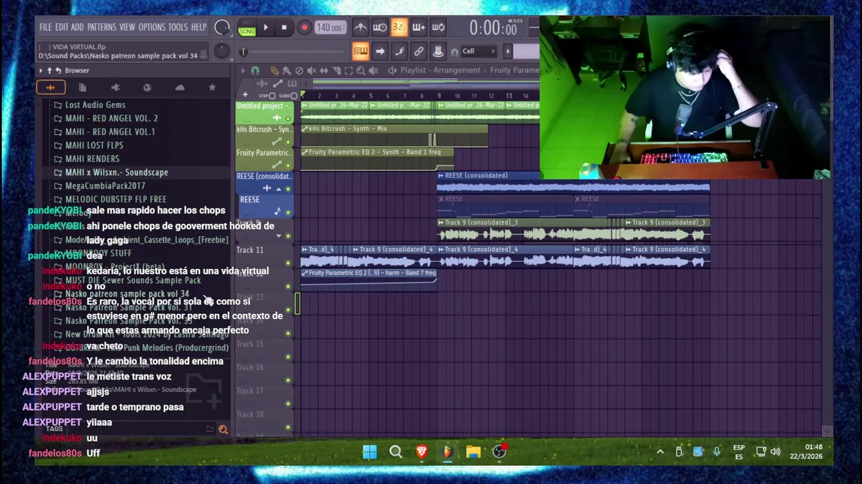This screenshot has width=862, height=484.
Task: Open File Explorer from the taskbar
Action: (x=473, y=452)
